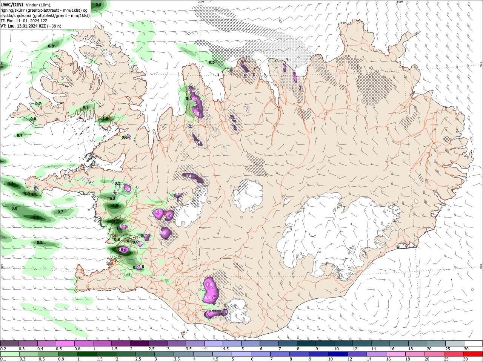Click the light pink 16 rain legend swatch
The image size is (483, 362).
click(x=396, y=354)
